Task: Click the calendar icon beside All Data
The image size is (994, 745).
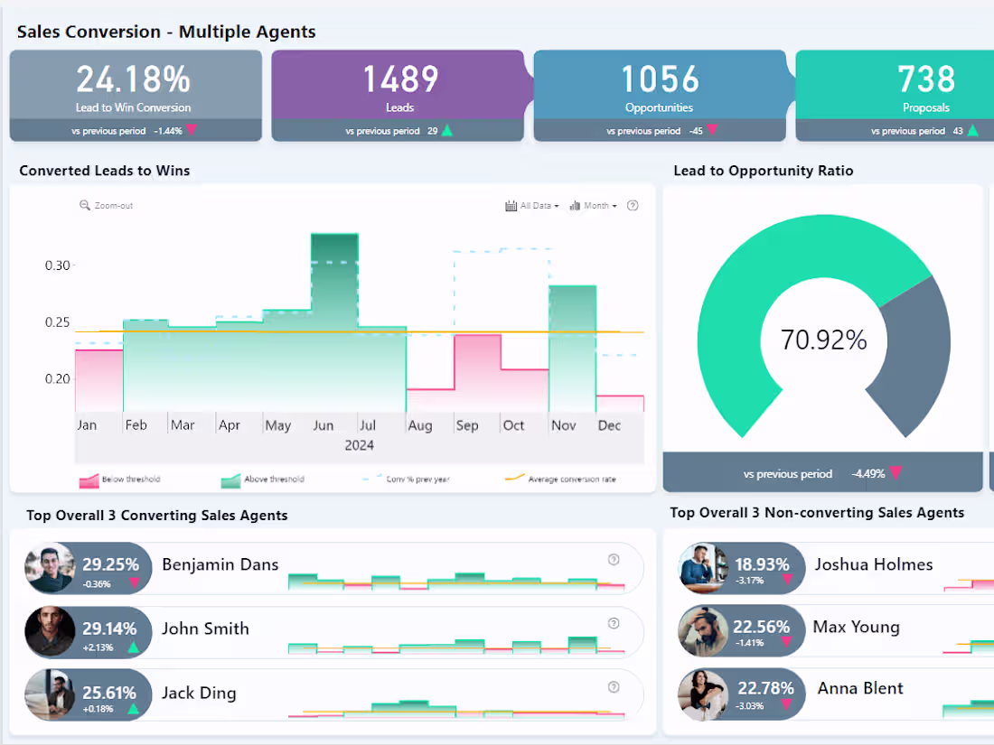Action: tap(511, 205)
